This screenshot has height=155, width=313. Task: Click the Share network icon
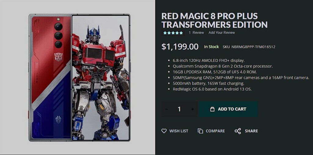[x=238, y=131]
